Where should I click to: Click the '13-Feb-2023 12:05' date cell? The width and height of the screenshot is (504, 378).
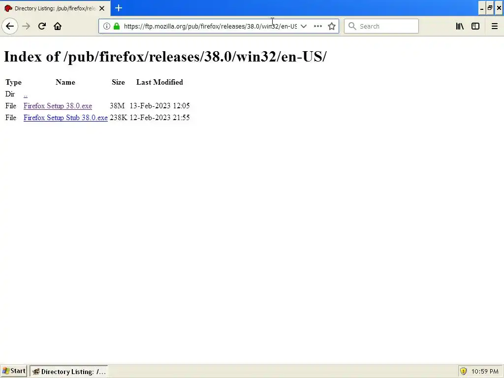(x=160, y=106)
